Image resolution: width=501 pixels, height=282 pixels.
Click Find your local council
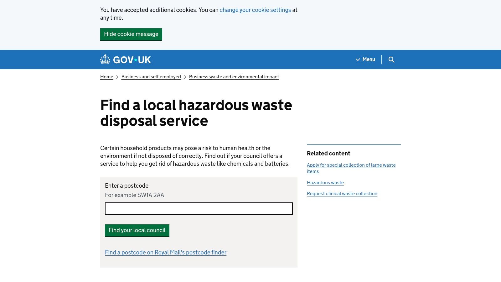(137, 230)
